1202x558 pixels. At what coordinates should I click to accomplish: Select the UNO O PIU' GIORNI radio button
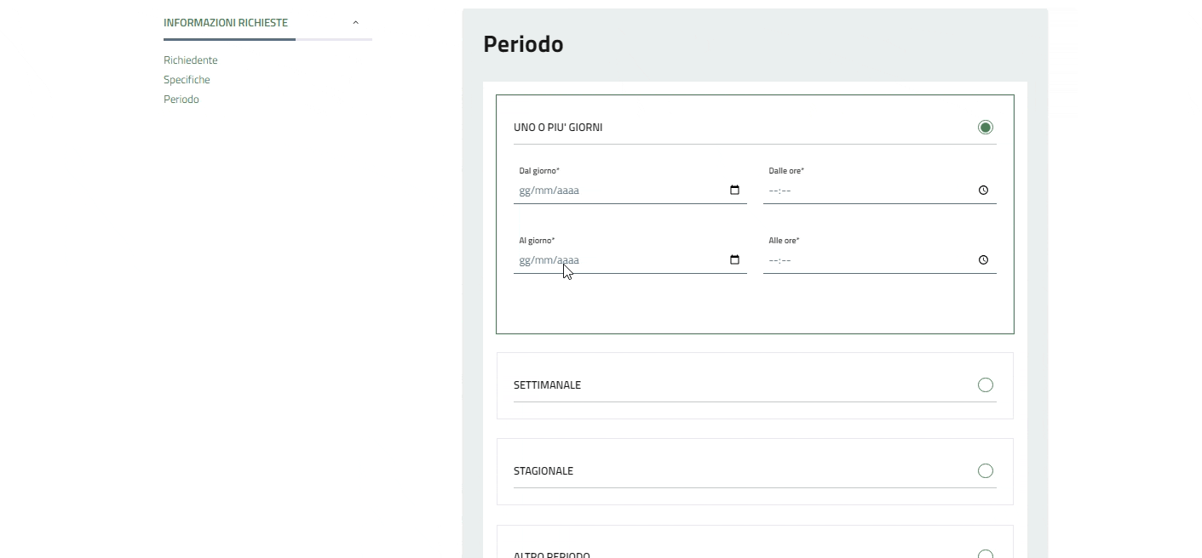(x=986, y=128)
